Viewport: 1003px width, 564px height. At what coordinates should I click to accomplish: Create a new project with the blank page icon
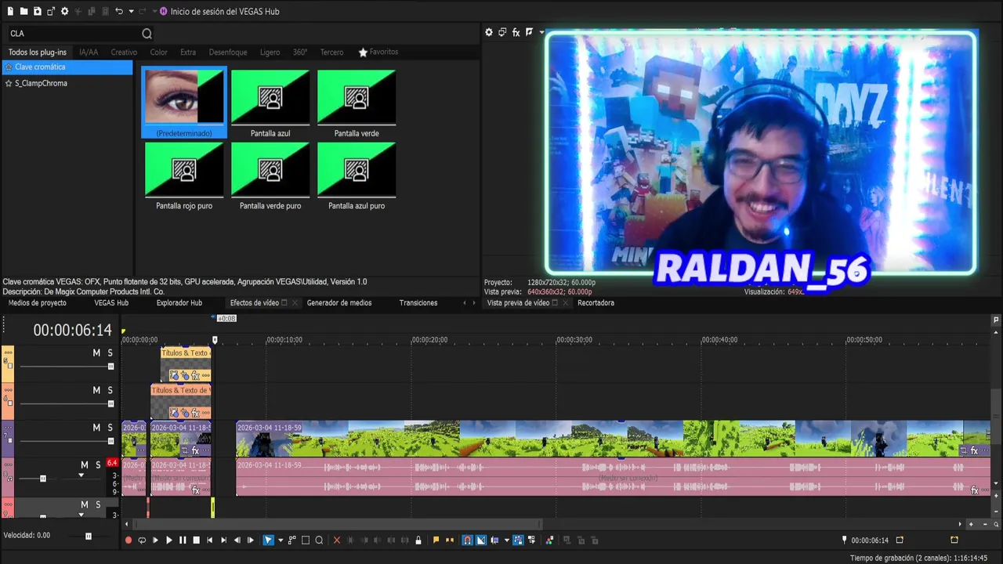(10, 11)
